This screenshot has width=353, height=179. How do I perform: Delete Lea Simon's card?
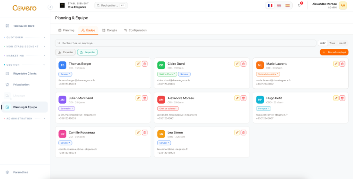[243, 132]
